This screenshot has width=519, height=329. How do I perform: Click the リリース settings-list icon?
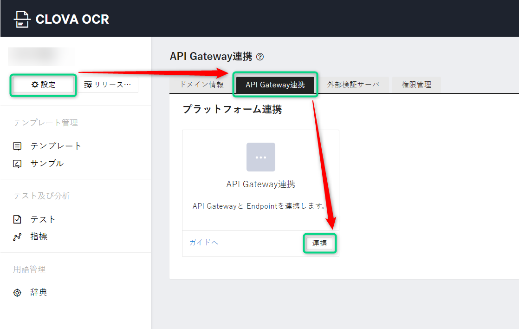[88, 85]
